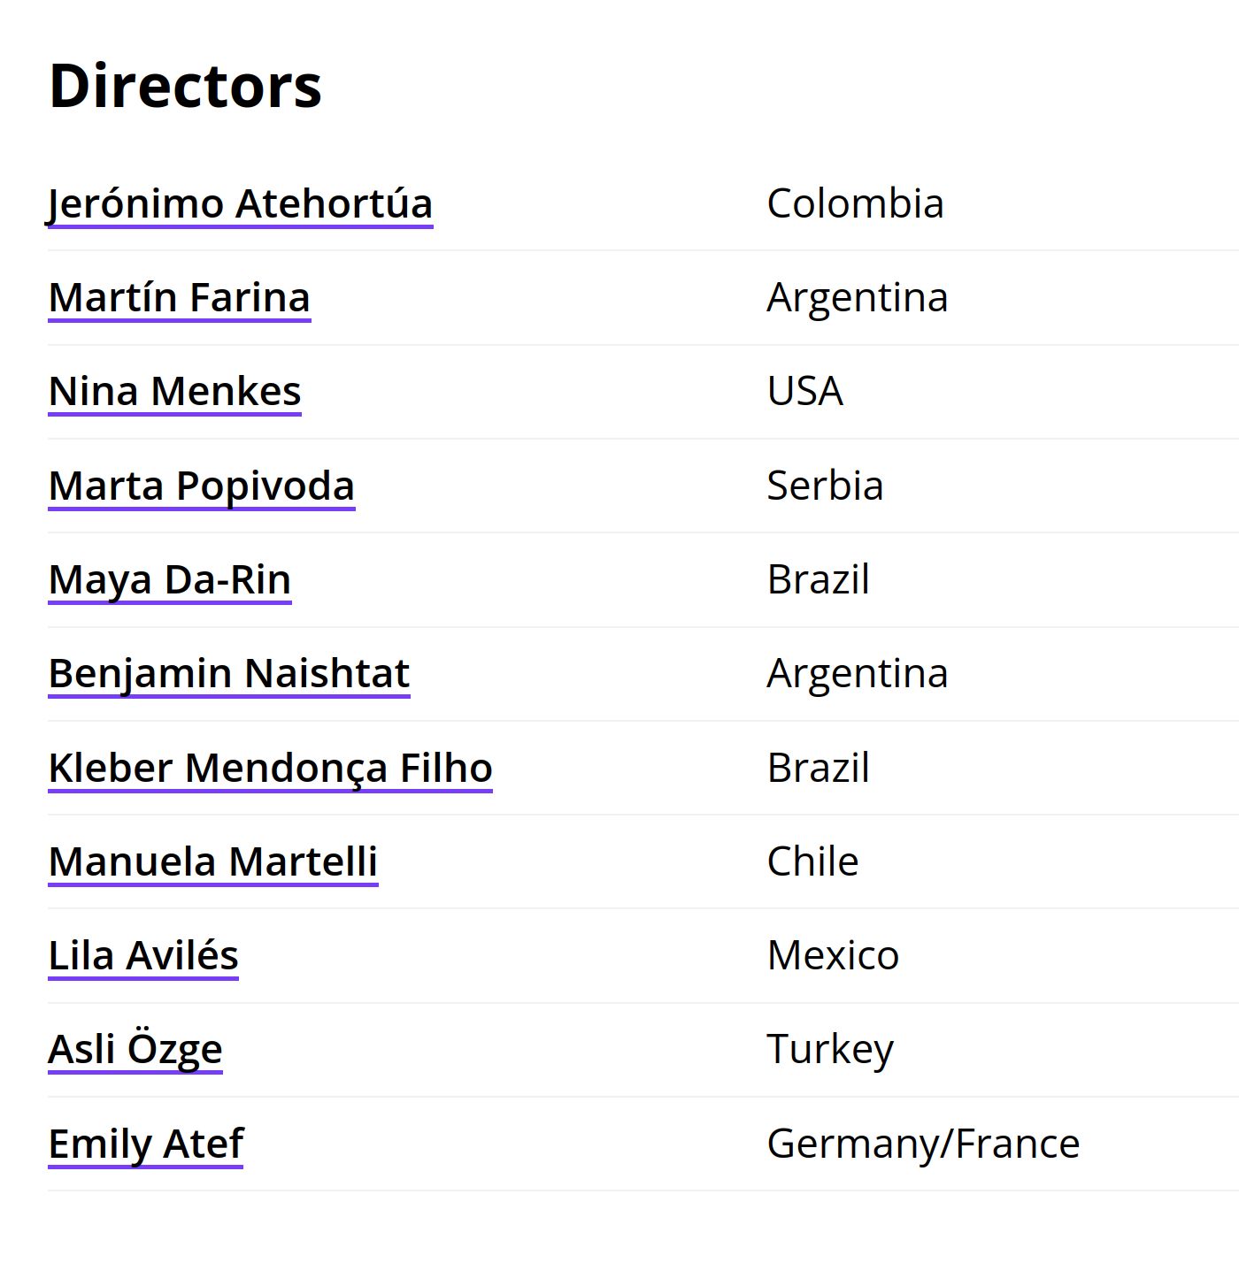Click the USA country label
This screenshot has height=1263, width=1239.
point(805,391)
